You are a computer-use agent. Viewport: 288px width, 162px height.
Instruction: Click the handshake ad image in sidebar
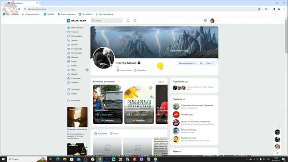pos(77,117)
